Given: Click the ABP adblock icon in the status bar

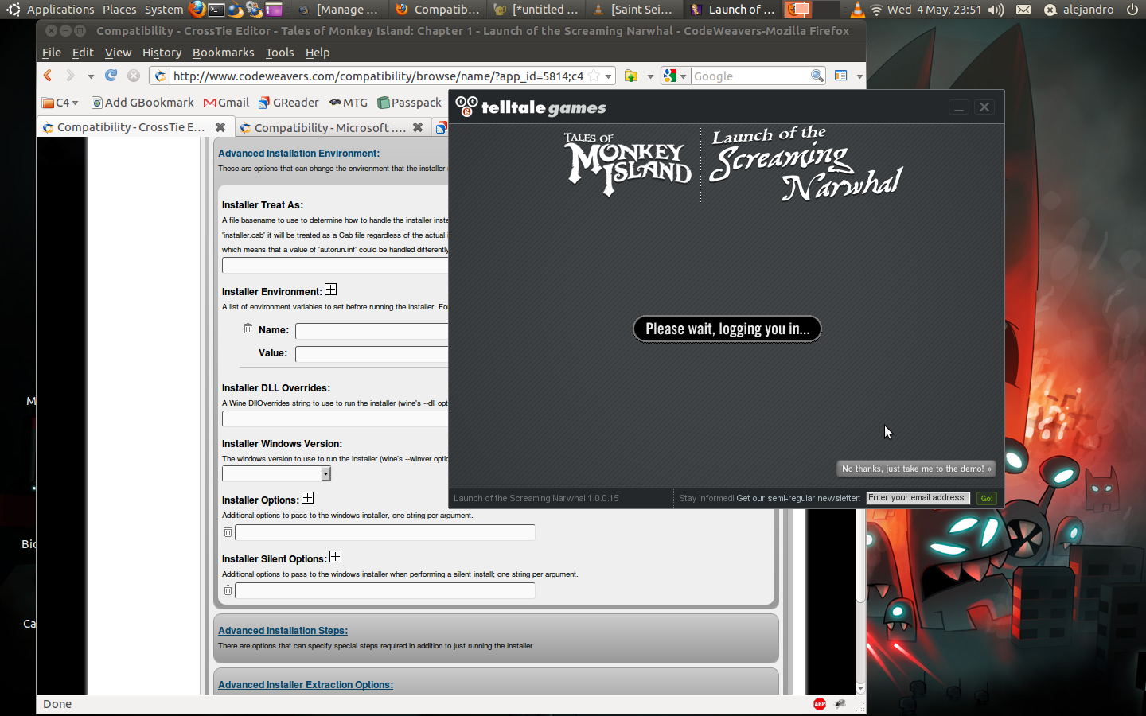Looking at the screenshot, I should coord(819,704).
